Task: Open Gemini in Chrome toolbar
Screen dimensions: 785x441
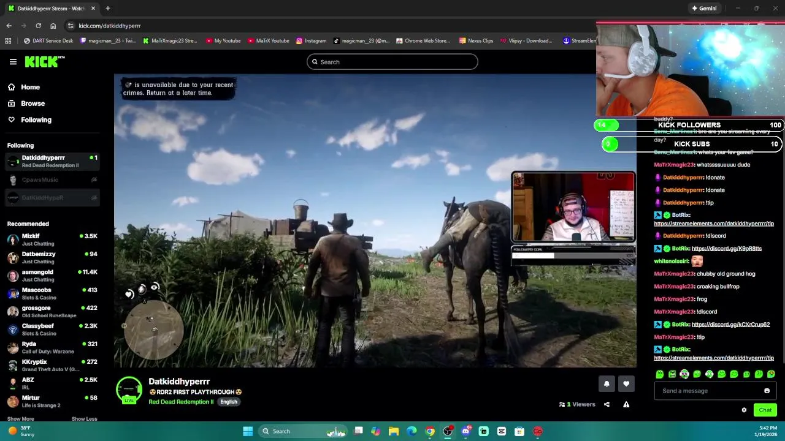Action: 703,9
